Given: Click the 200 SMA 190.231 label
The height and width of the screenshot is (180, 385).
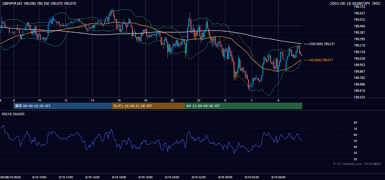Looking at the screenshot, I should (319, 44).
